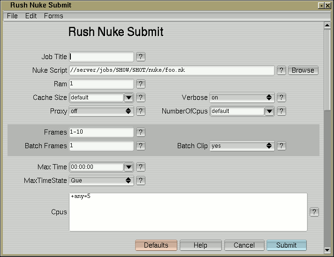Screen dimensions: 334x257
Task: Click the MaxTimeState help question mark
Action: (141, 181)
